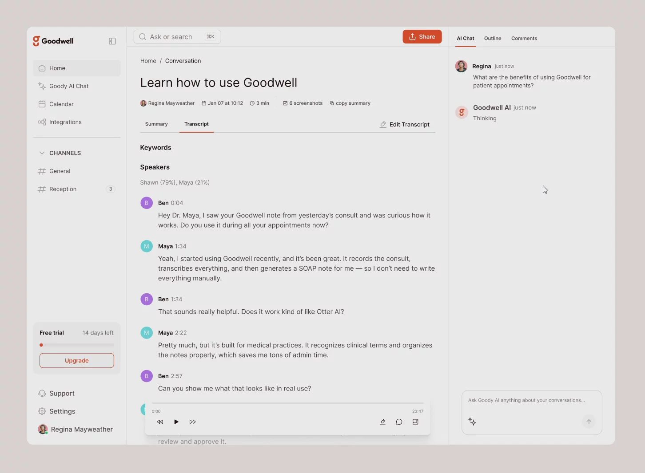Click Edit Transcript
Screen dimensions: 645x473
[405, 125]
